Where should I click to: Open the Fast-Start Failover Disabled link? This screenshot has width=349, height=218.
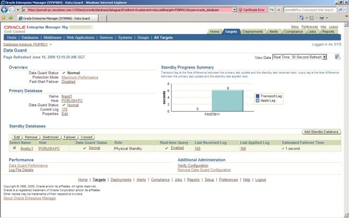coord(68,82)
